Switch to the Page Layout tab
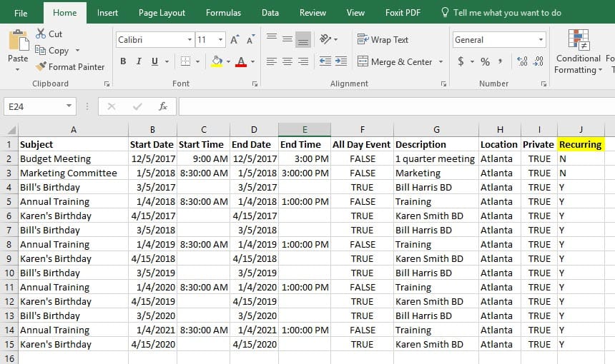Screen dimensions: 615x364 162,13
